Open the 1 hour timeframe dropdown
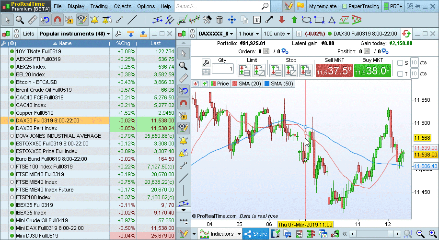 coord(249,34)
